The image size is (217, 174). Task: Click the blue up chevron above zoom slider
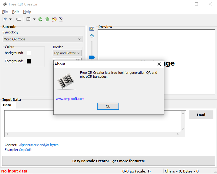(x=92, y=36)
